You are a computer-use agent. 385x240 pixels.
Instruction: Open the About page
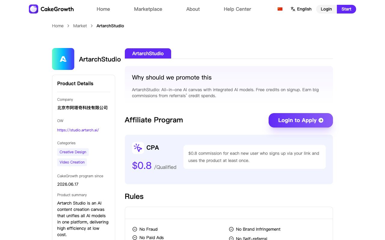point(193,9)
